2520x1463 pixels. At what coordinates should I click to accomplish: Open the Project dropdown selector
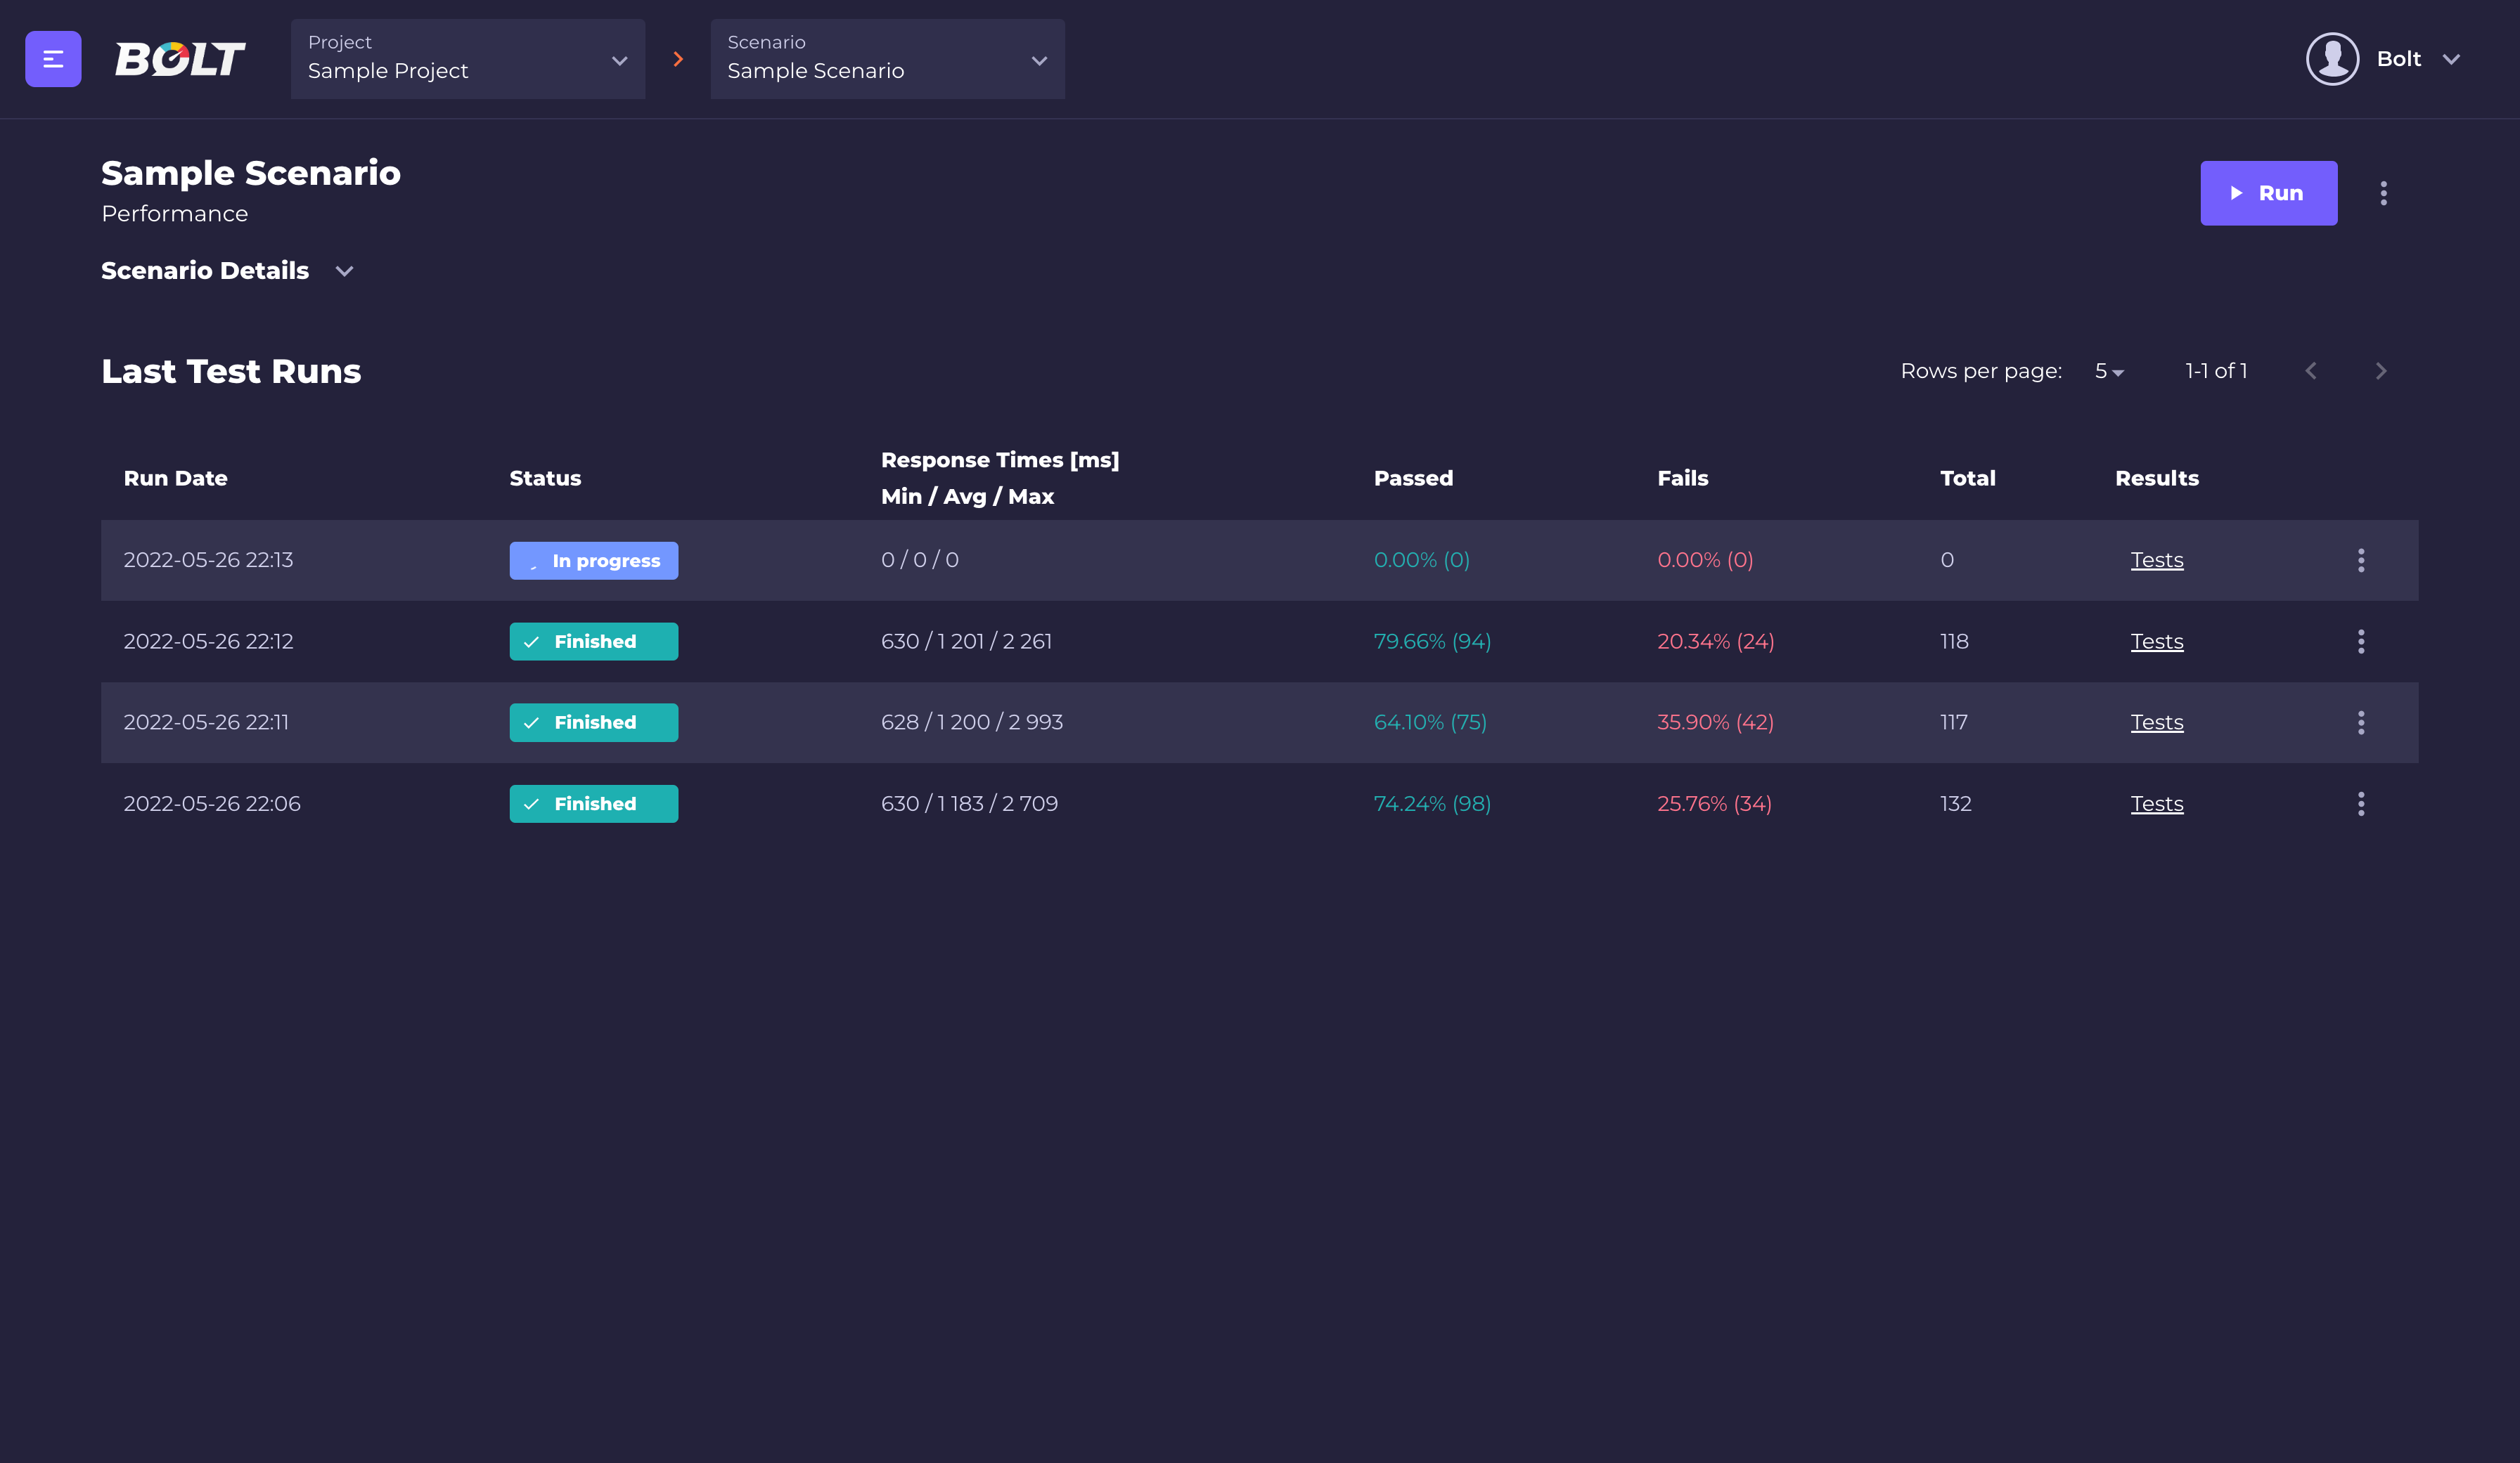point(467,58)
